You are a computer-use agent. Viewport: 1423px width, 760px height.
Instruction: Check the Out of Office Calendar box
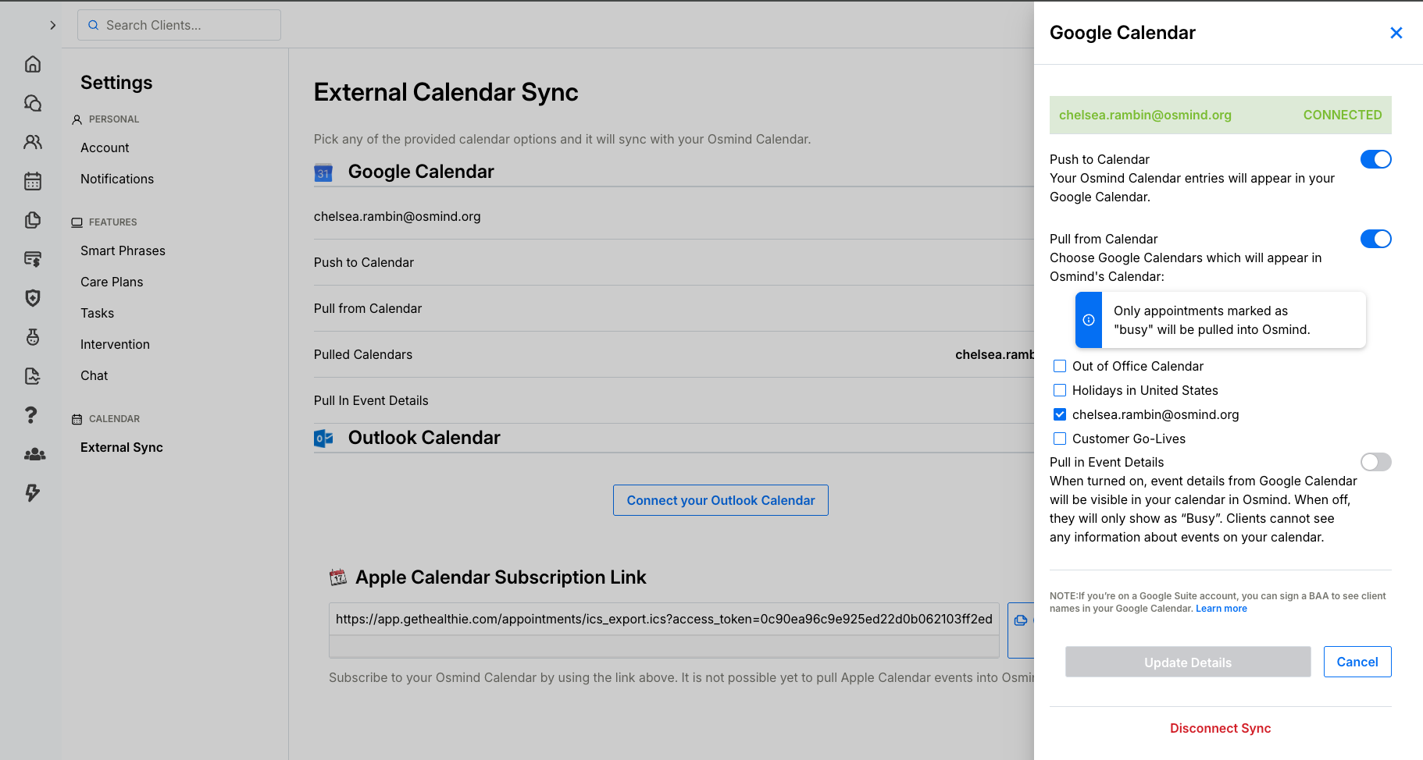coord(1060,366)
